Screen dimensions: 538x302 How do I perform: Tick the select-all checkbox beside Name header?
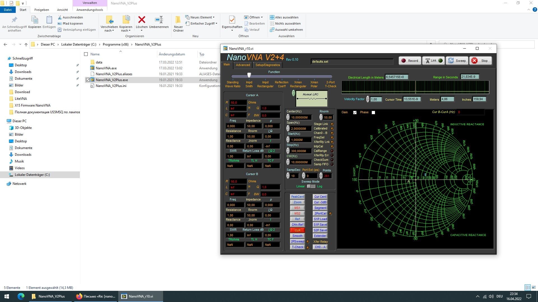tap(86, 54)
